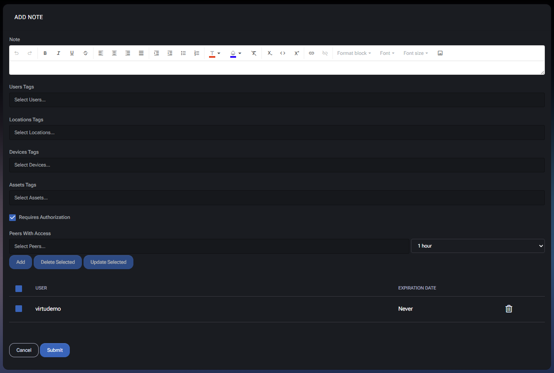The image size is (554, 373).
Task: Open the Font family menu
Action: (387, 53)
